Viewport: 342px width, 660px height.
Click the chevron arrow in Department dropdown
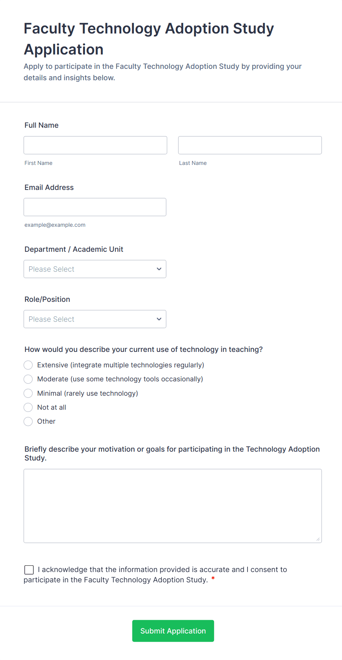tap(159, 269)
